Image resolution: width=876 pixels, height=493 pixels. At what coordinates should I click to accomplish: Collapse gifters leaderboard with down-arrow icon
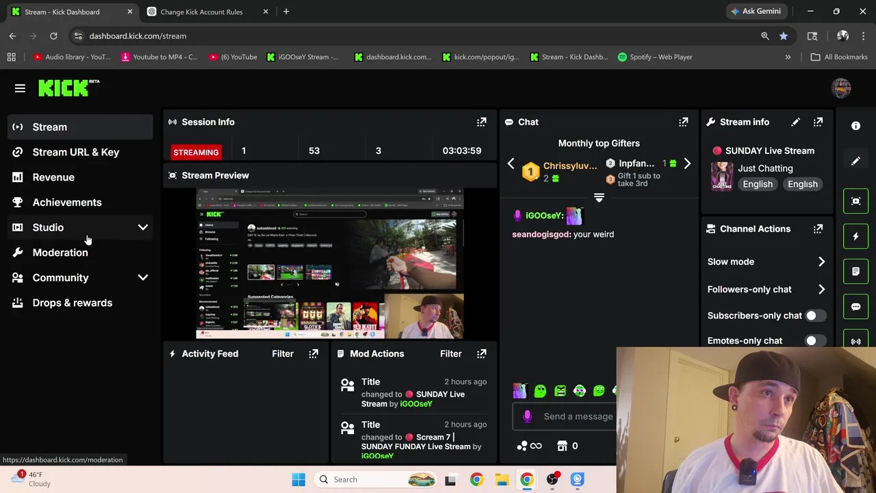coord(599,198)
